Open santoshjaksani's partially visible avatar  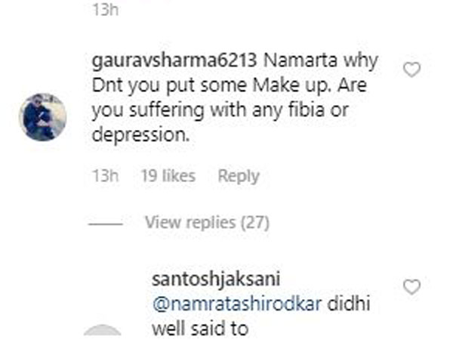102,330
